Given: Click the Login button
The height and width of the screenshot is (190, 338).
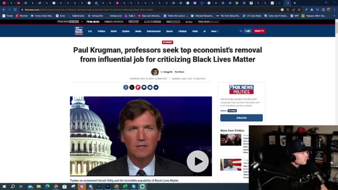Looking at the screenshot, I should click(248, 31).
